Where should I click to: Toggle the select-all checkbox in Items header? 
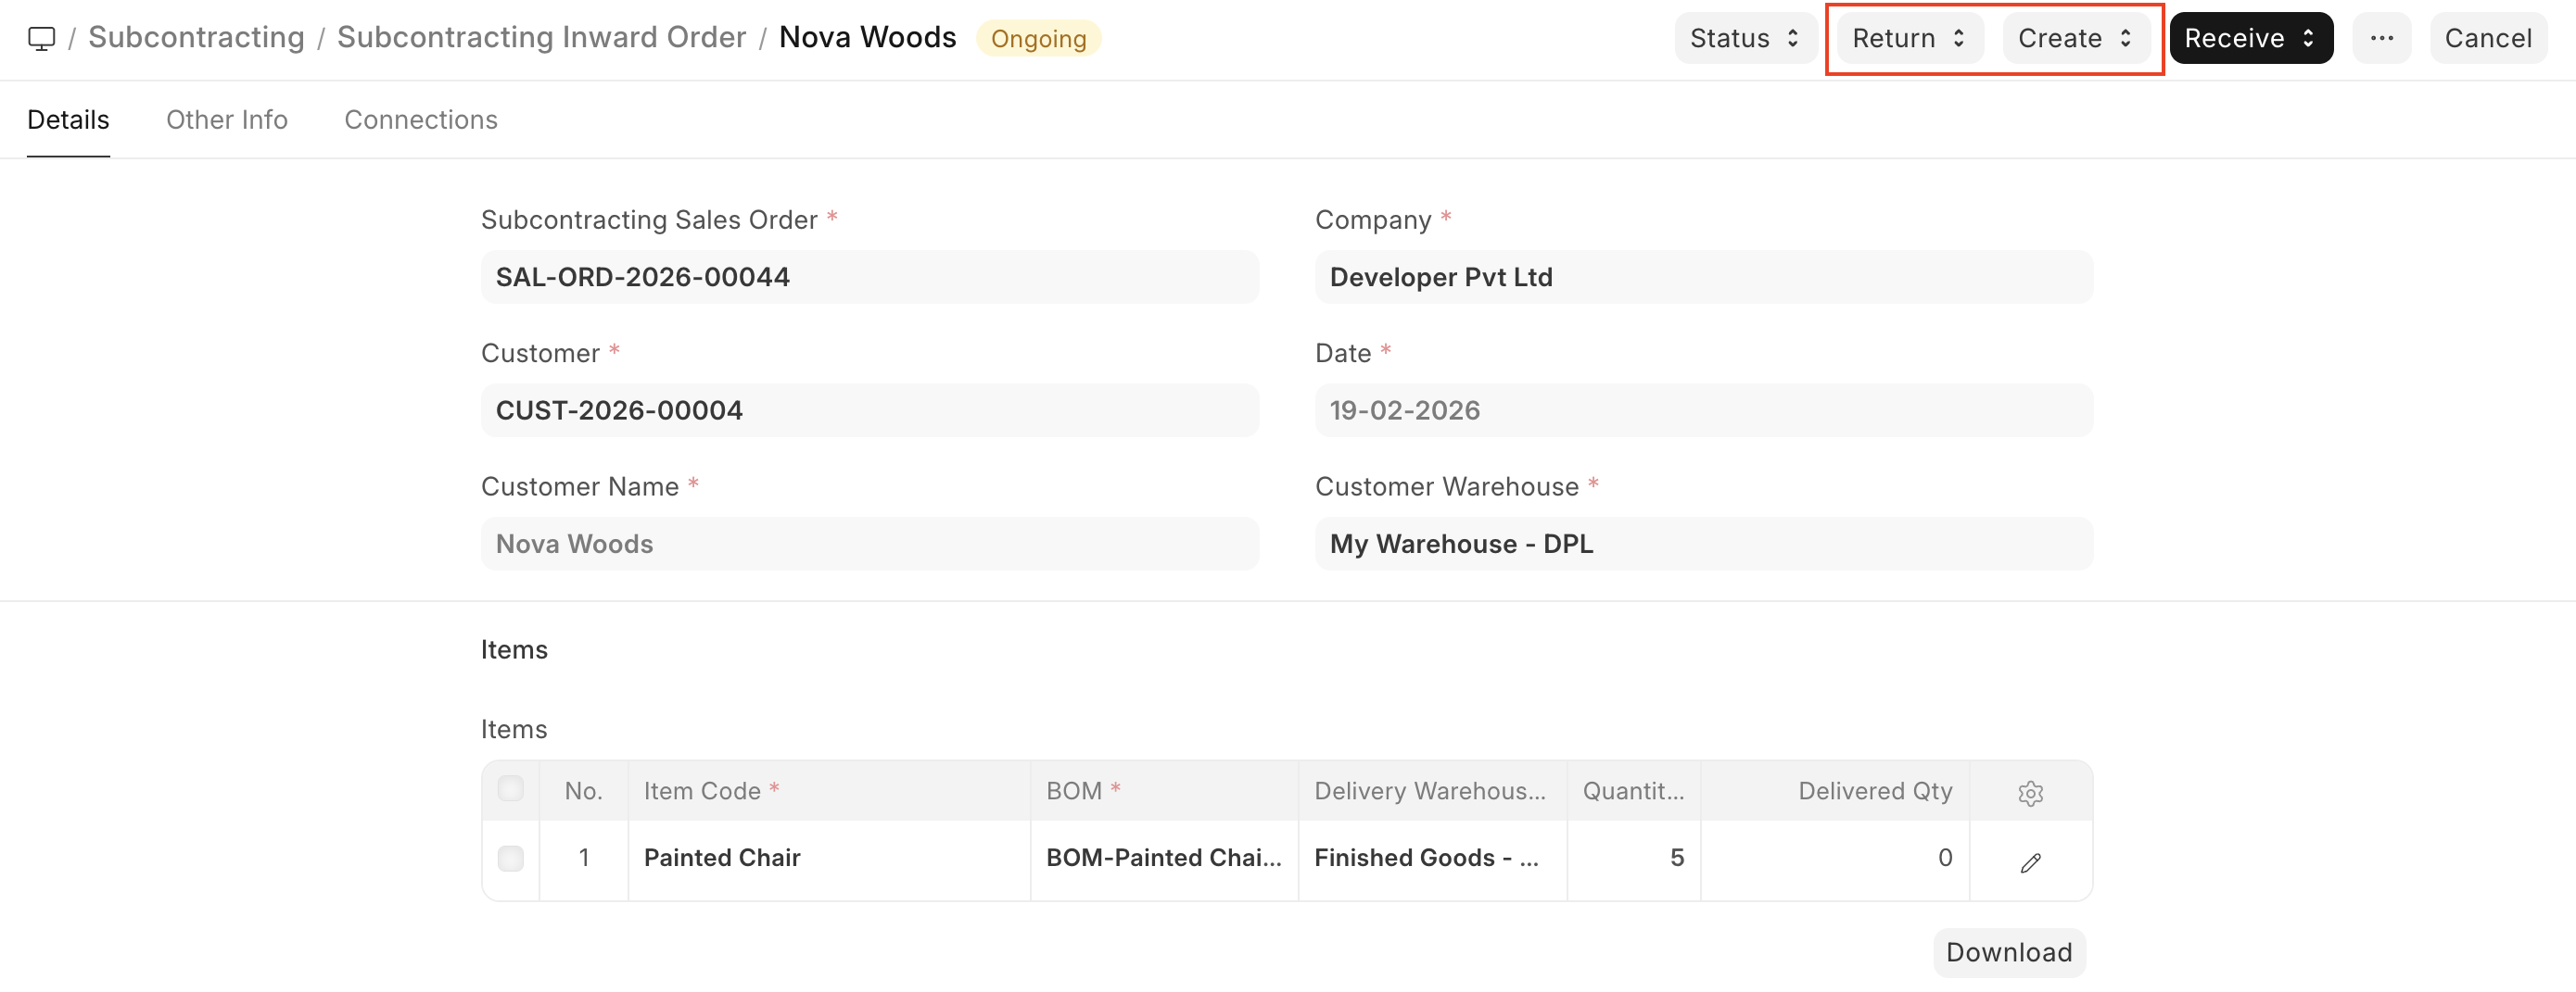point(511,789)
